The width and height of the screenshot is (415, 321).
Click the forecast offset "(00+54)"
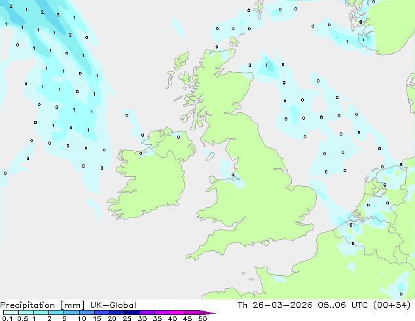click(x=391, y=305)
